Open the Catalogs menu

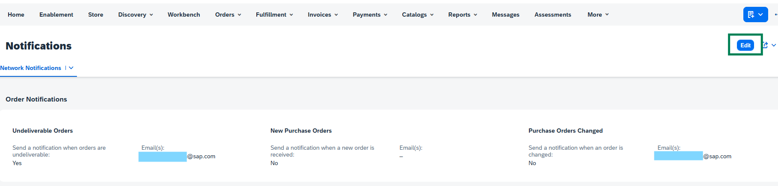point(418,15)
